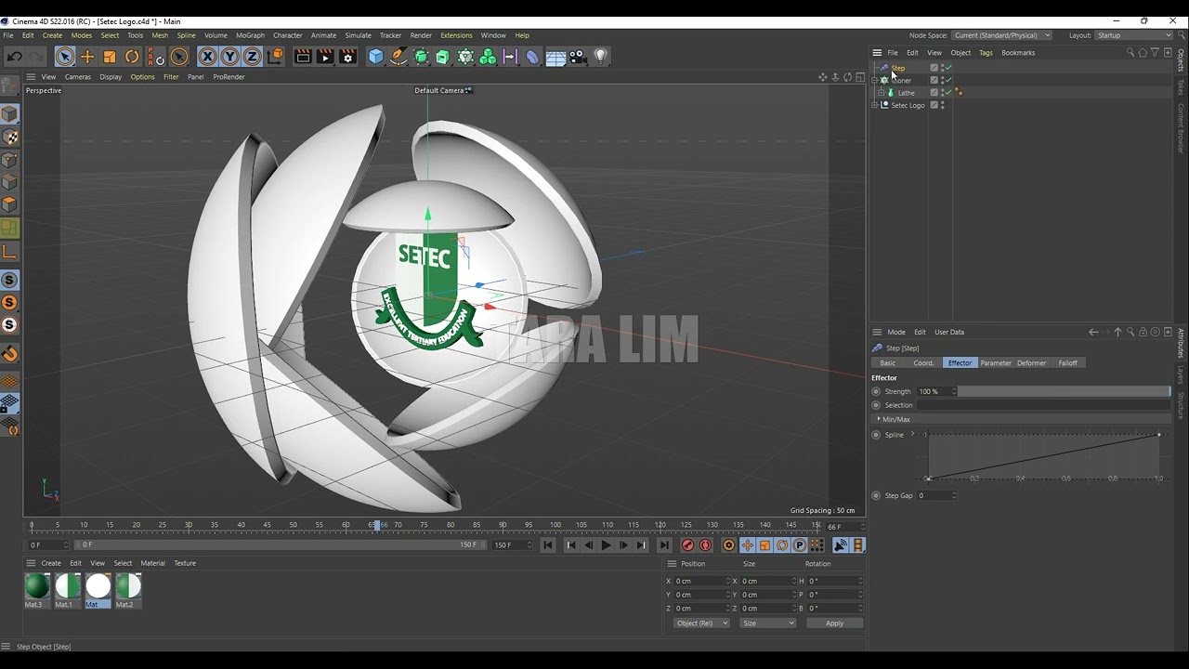The height and width of the screenshot is (669, 1189).
Task: Open the Node Space dropdown
Action: coord(1002,35)
